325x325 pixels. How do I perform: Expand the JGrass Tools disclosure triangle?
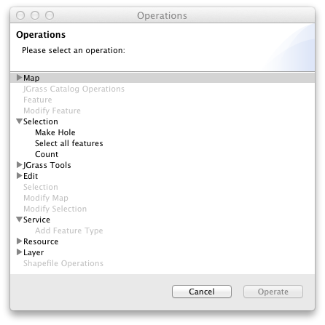pyautogui.click(x=19, y=165)
